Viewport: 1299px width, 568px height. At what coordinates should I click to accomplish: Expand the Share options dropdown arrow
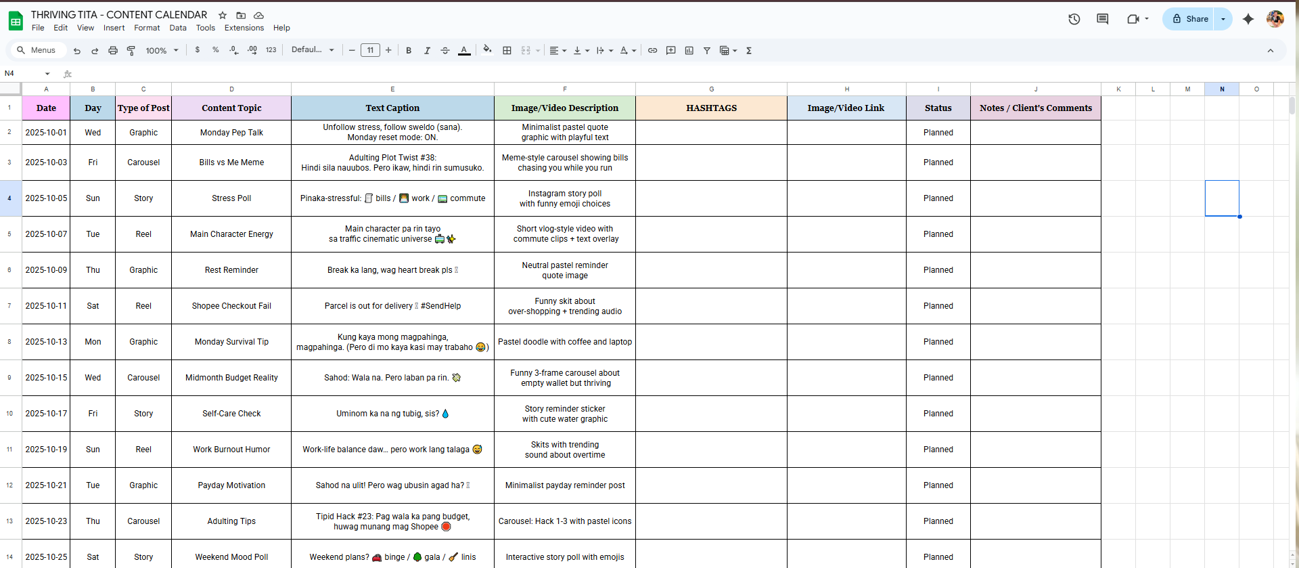click(1223, 19)
